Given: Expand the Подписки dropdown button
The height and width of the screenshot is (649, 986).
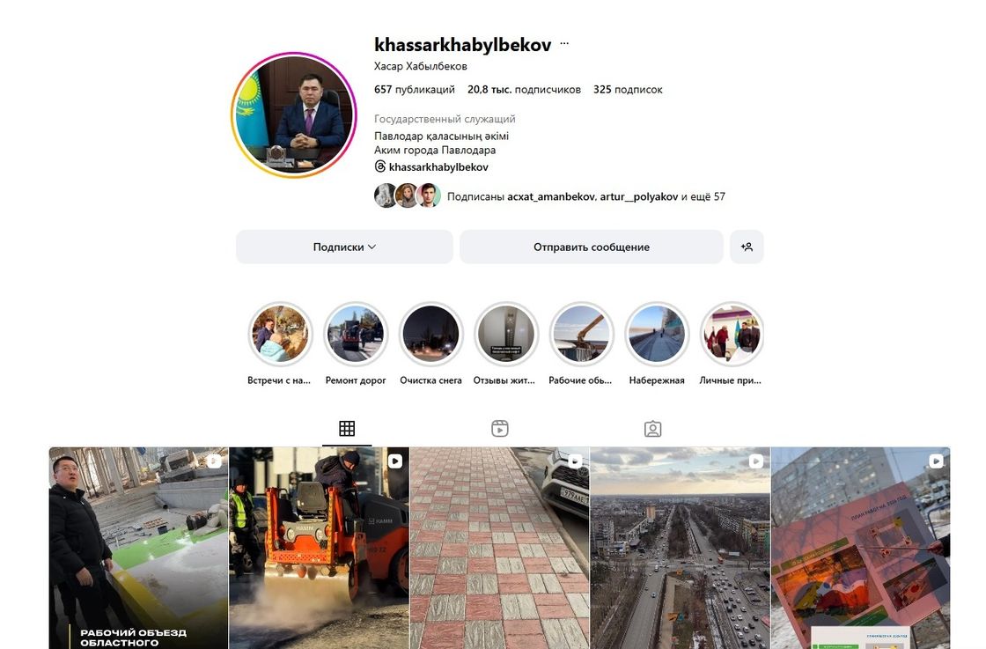Looking at the screenshot, I should tap(344, 247).
